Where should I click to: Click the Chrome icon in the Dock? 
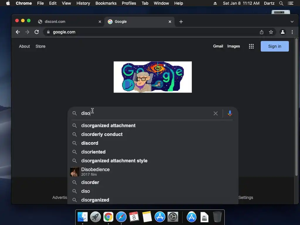coord(108,217)
